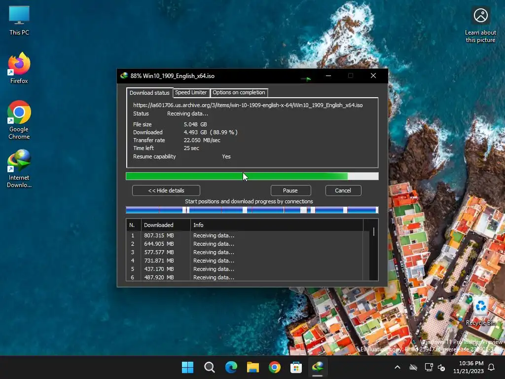Pause the download
This screenshot has height=379, width=505.
[290, 190]
